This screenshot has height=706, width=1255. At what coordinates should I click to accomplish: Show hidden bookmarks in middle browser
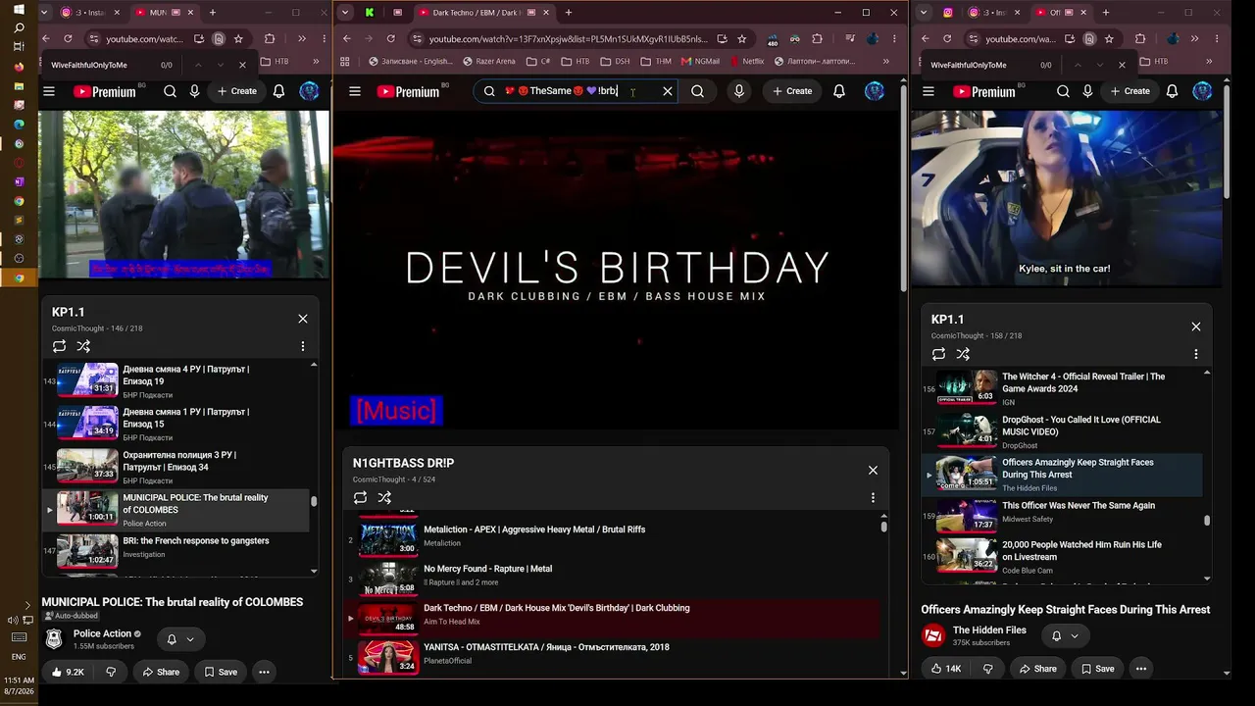(x=886, y=61)
